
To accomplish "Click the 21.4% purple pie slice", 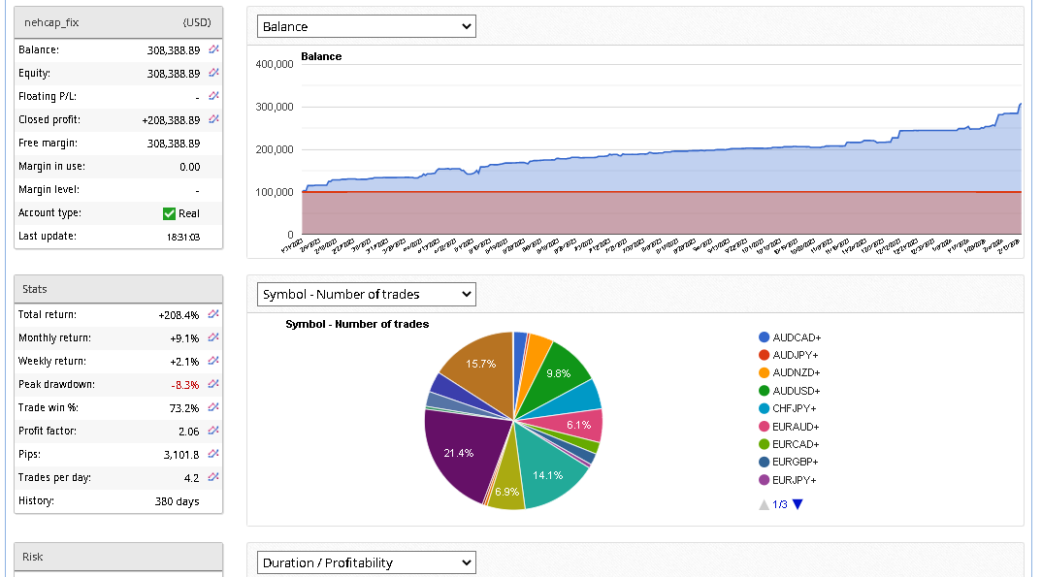I will 458,451.
